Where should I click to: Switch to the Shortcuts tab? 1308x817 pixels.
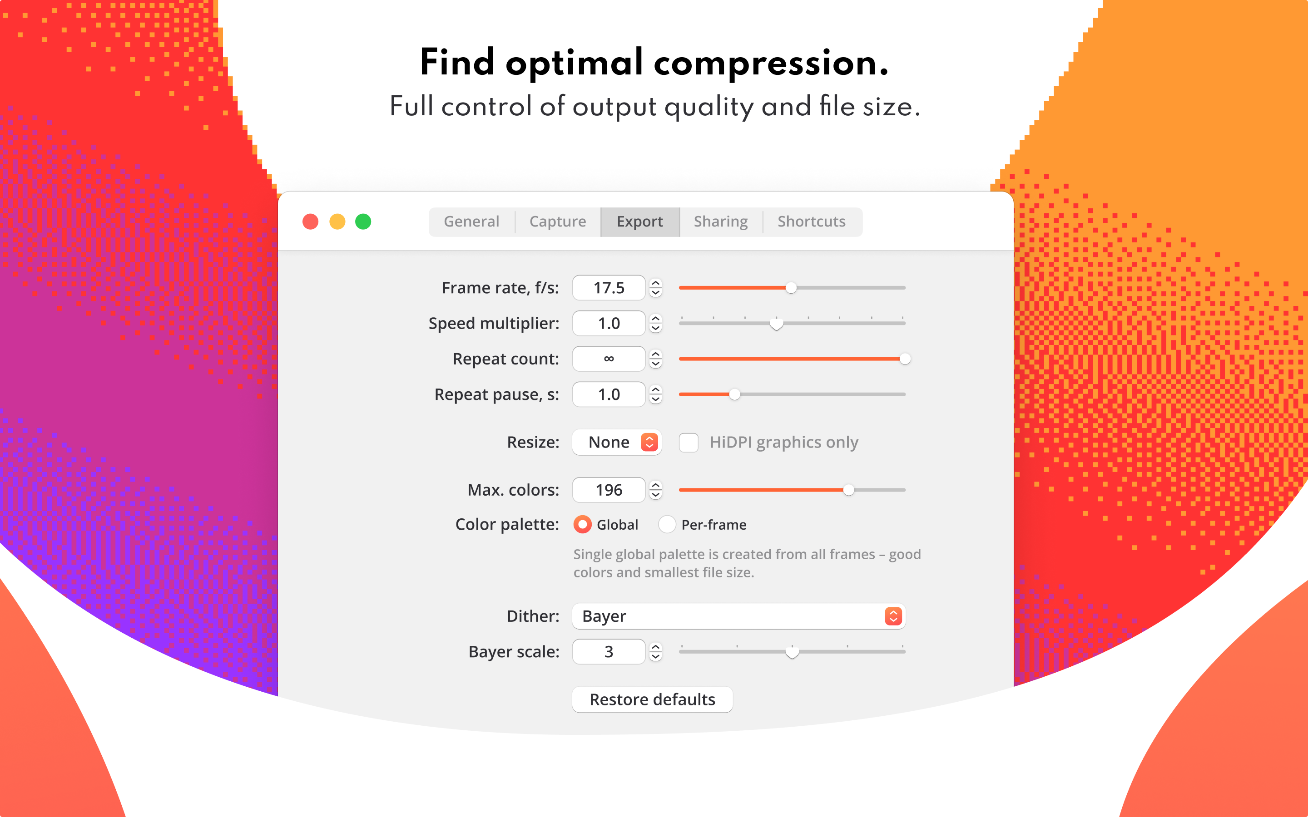tap(811, 221)
